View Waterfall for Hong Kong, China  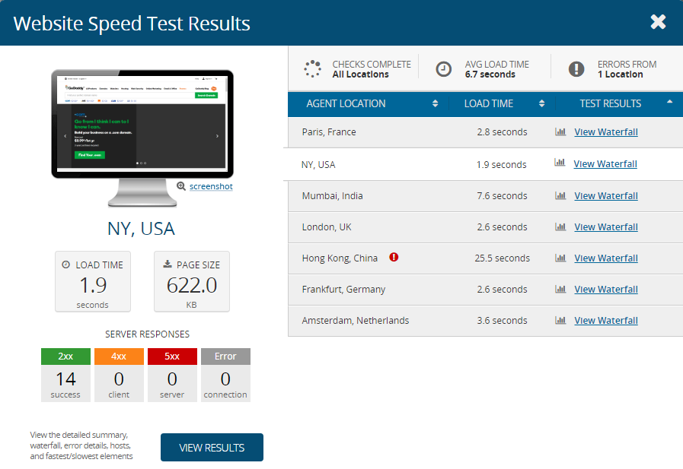[x=606, y=258]
